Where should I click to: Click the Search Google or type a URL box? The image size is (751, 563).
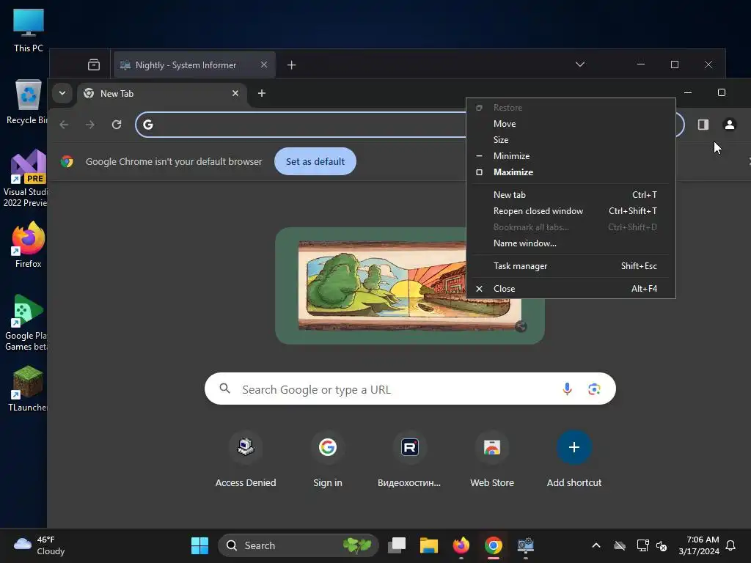[x=410, y=389]
